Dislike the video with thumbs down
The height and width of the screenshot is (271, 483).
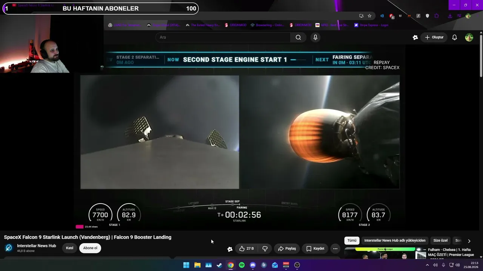click(265, 248)
